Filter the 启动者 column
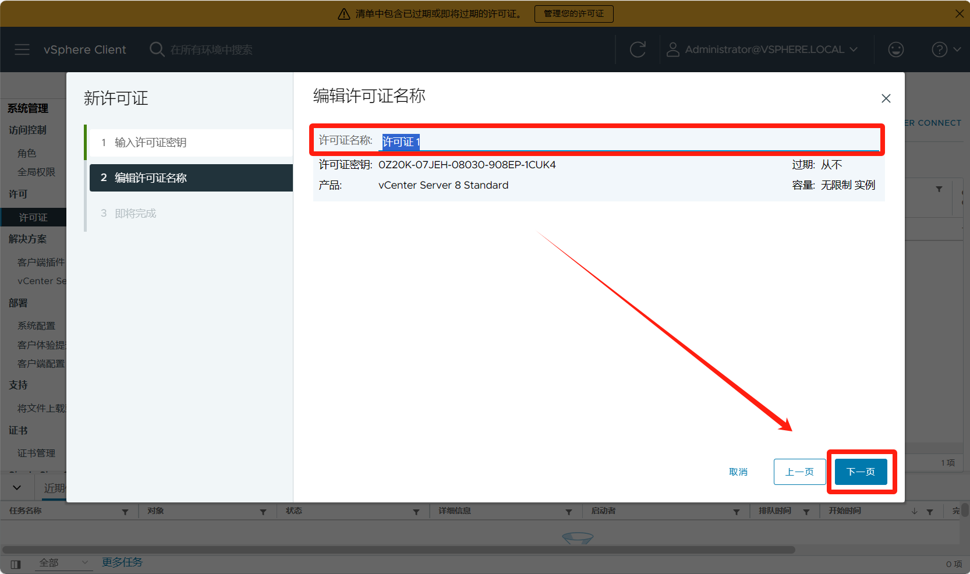Image resolution: width=970 pixels, height=574 pixels. point(736,512)
